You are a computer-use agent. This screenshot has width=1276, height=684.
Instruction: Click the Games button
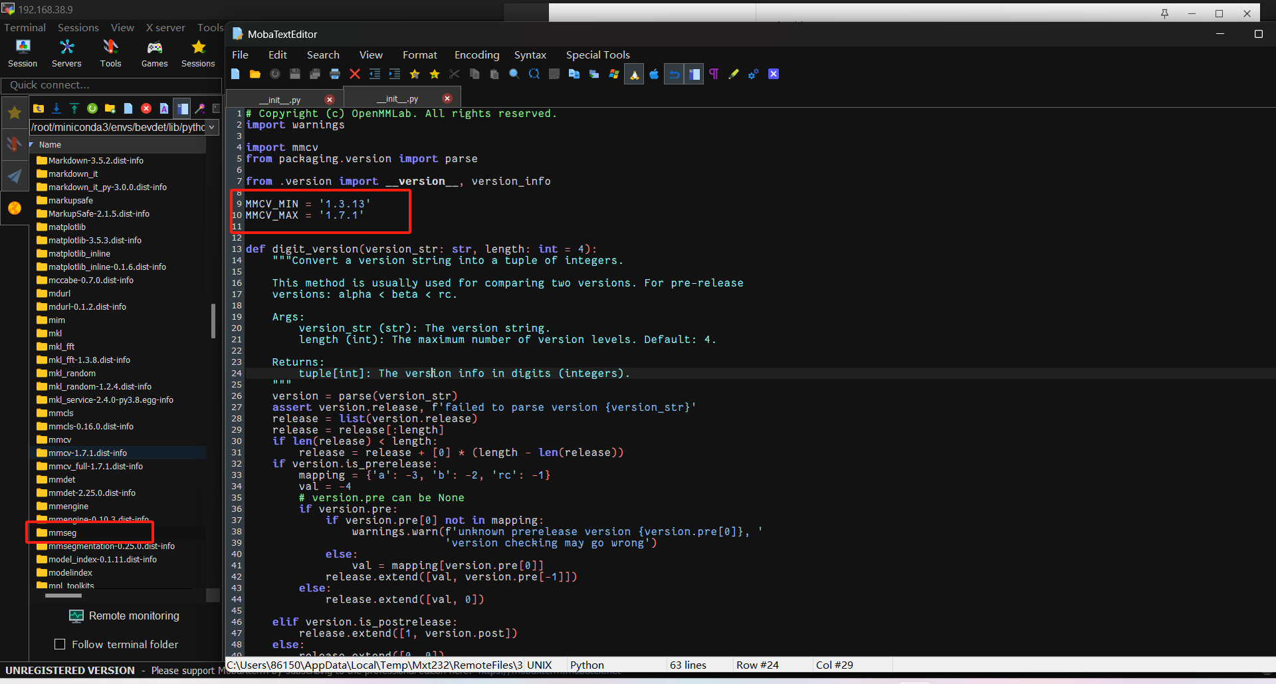[x=154, y=53]
